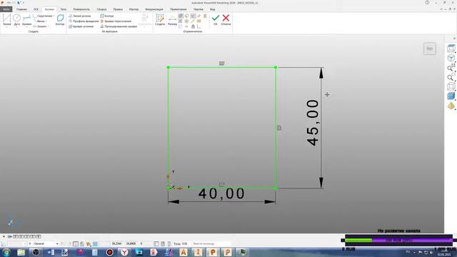Click the command input field in status bar
Viewport: 457px width, 257px height.
[x=211, y=243]
